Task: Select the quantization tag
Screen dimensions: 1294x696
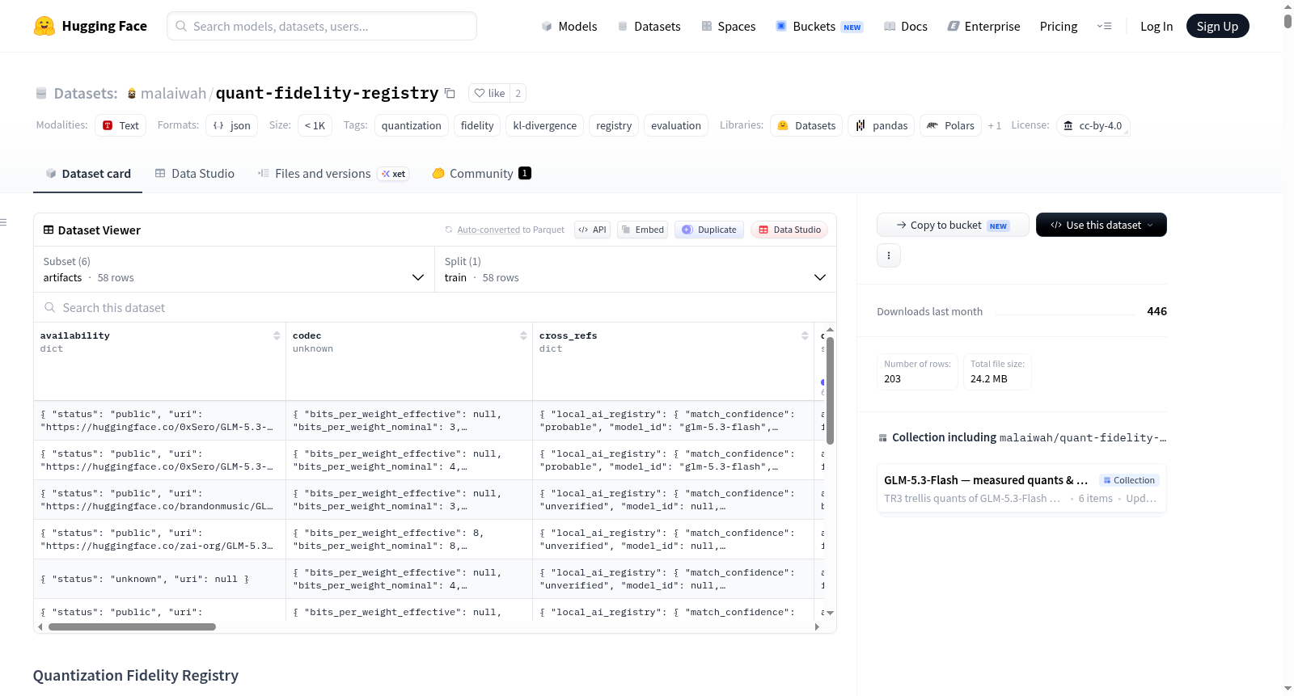Action: (412, 125)
